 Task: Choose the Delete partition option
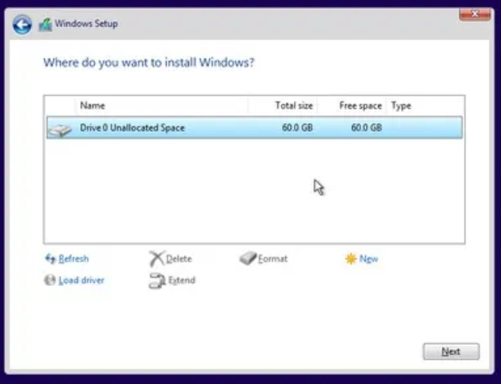(178, 259)
